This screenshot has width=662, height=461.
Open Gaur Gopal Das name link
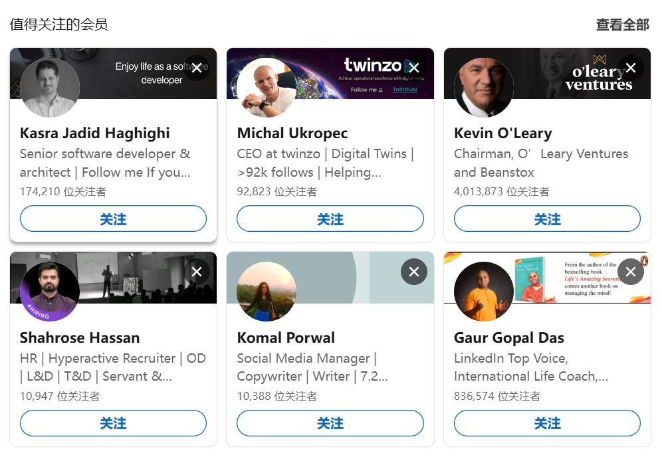click(508, 337)
